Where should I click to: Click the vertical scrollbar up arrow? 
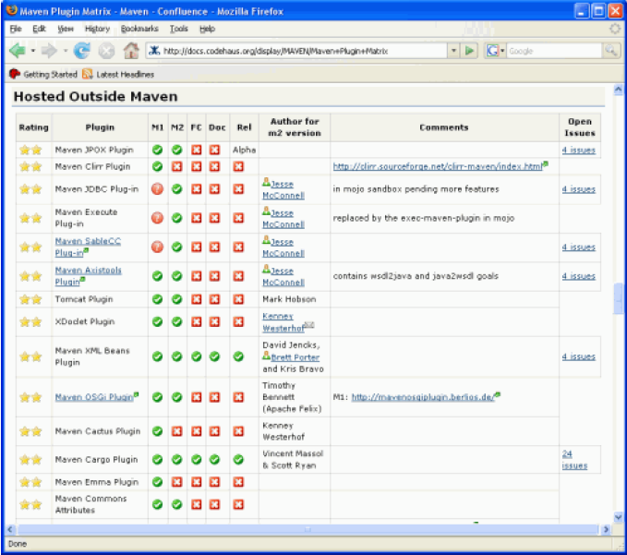(x=618, y=90)
